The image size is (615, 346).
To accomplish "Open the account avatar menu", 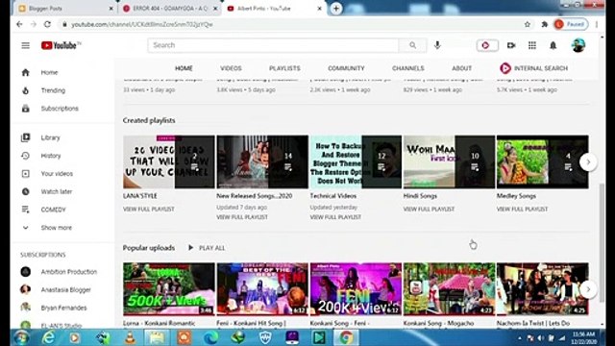I will coord(578,45).
